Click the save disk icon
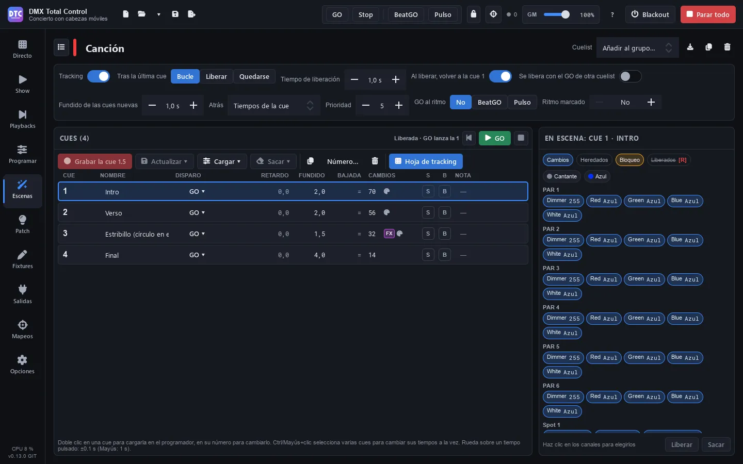 (175, 14)
